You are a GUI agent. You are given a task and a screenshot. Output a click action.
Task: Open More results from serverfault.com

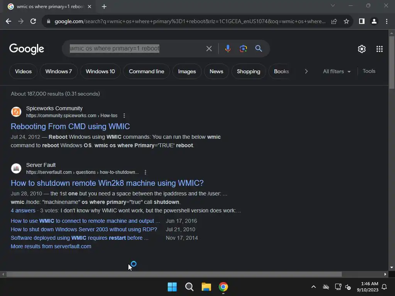point(51,246)
